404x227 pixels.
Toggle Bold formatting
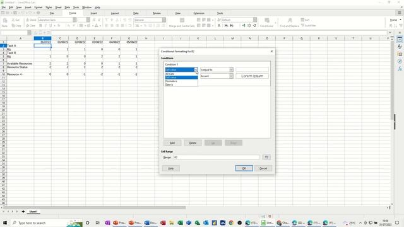click(x=40, y=26)
